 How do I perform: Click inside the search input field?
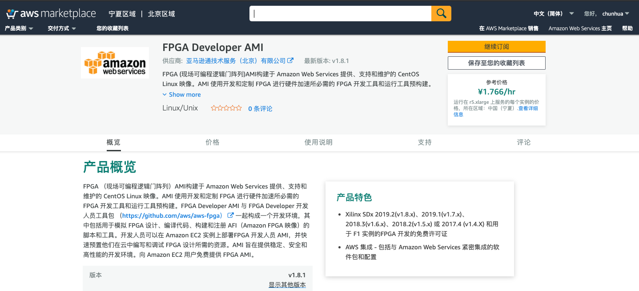pyautogui.click(x=340, y=13)
